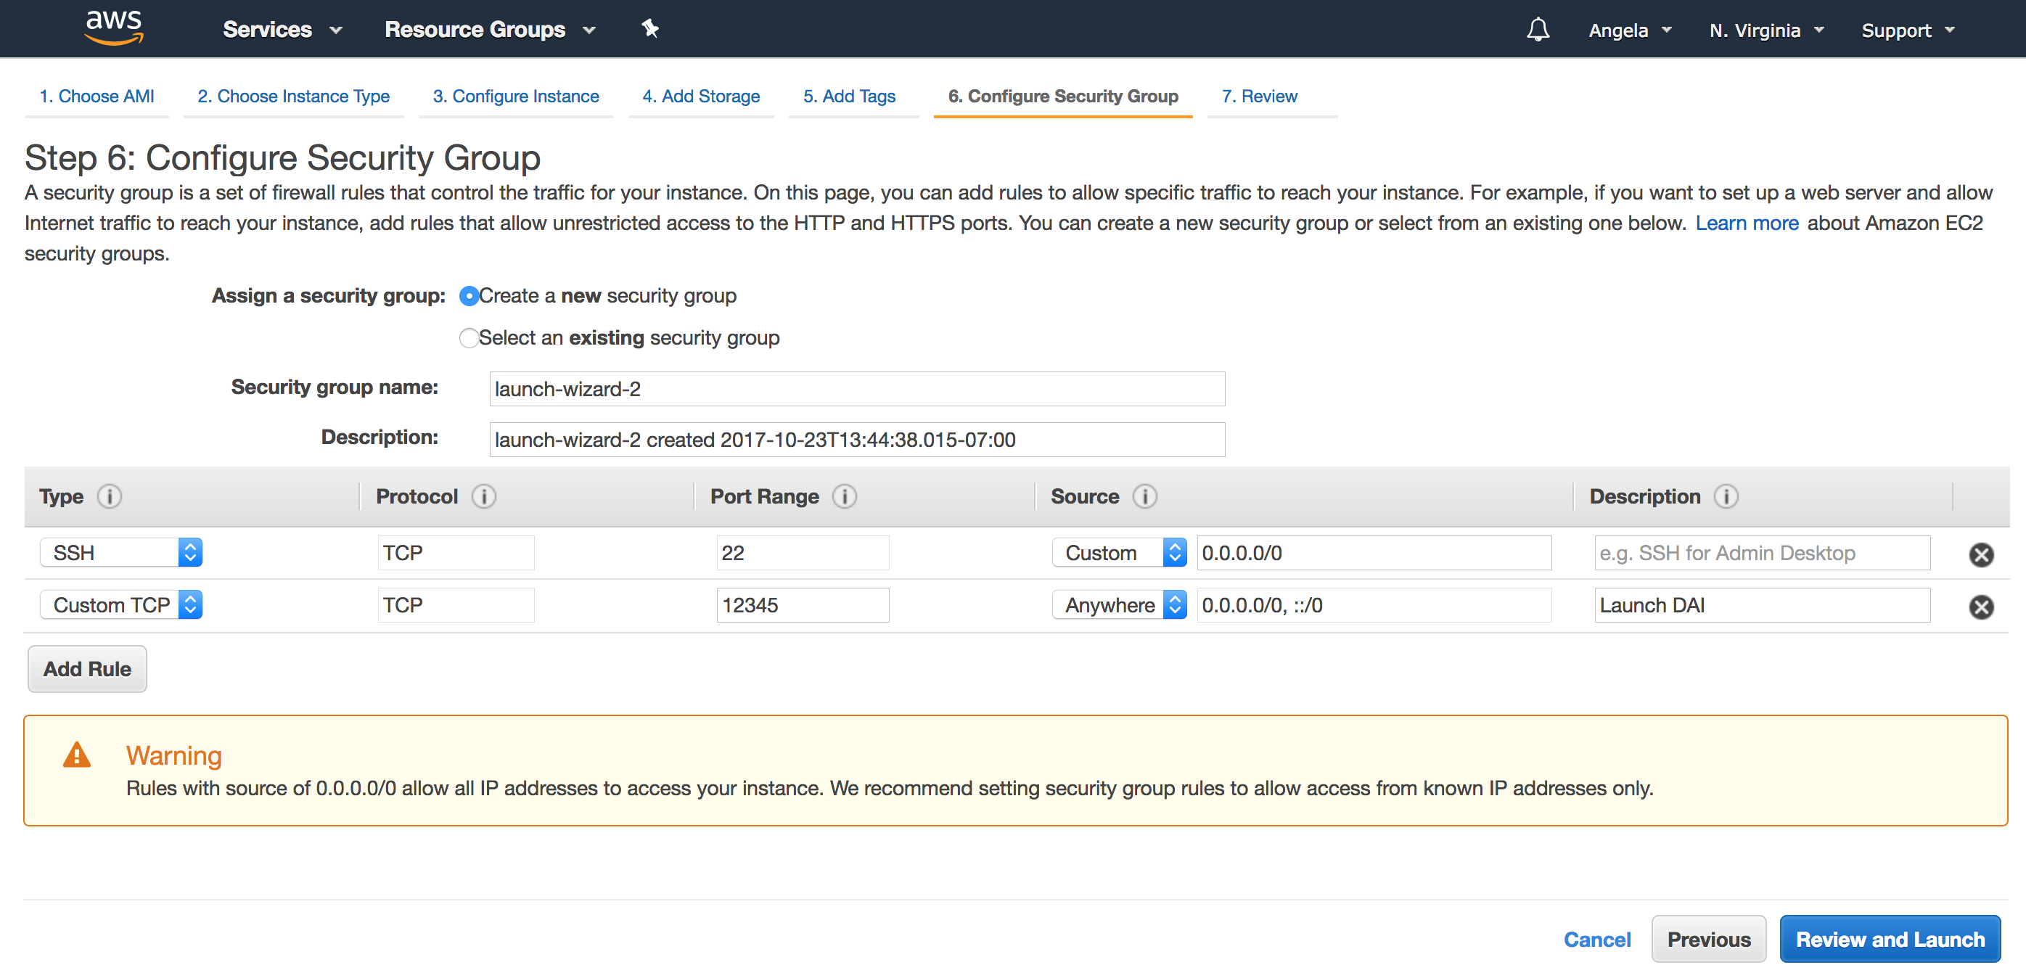This screenshot has width=2026, height=973.
Task: Click the AWS logo home icon
Action: pos(114,28)
